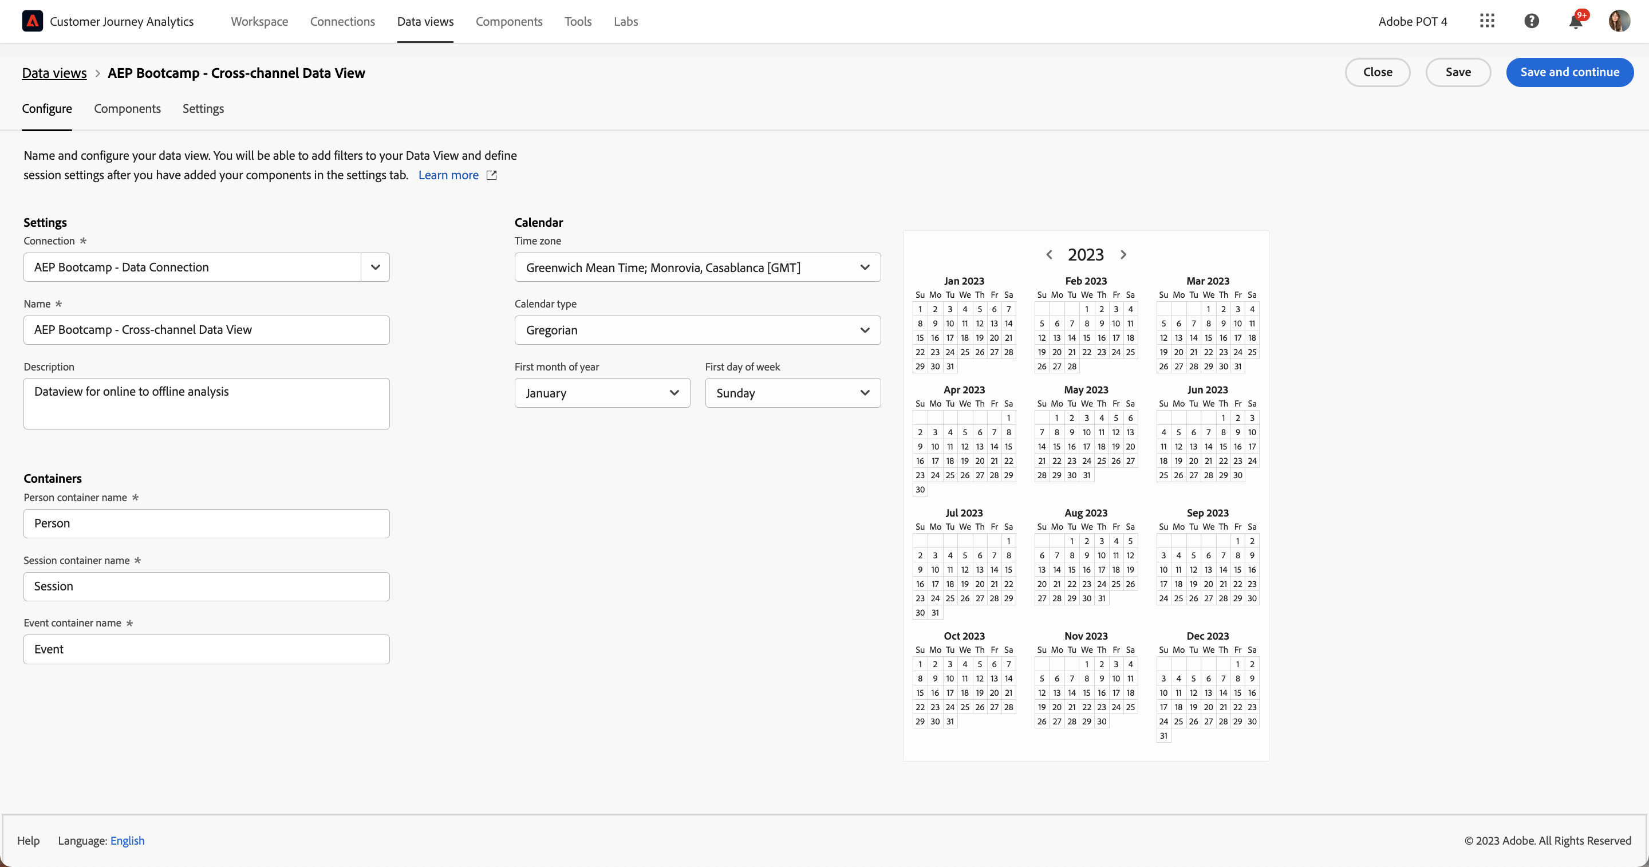
Task: Click the Session container name field
Action: click(x=206, y=586)
